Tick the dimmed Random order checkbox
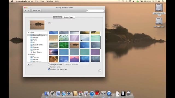This screenshot has width=175, height=98. 49,67
